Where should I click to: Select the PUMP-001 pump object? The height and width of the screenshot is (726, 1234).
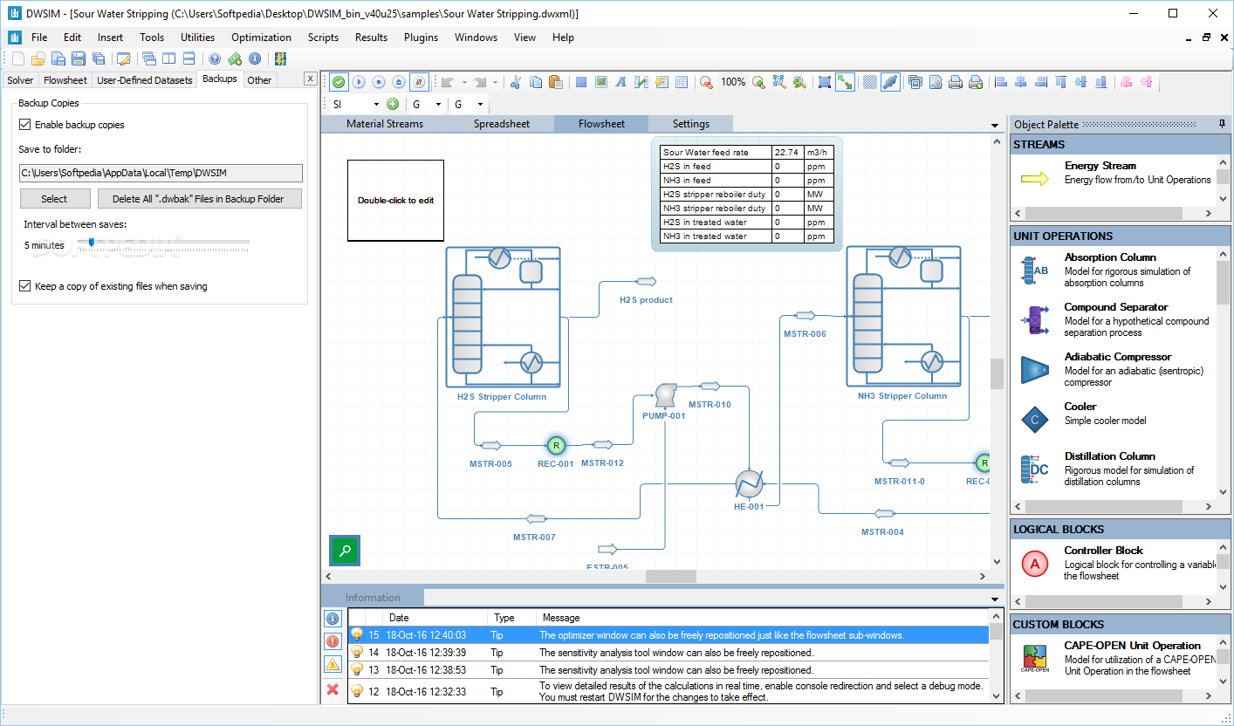pyautogui.click(x=664, y=396)
